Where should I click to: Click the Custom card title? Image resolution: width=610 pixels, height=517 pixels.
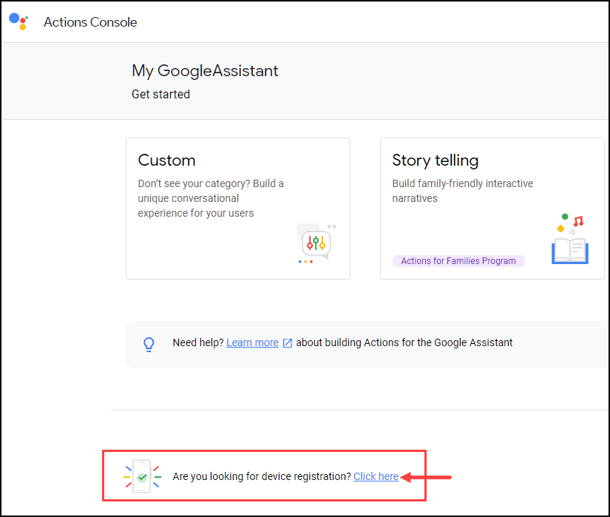tap(167, 160)
